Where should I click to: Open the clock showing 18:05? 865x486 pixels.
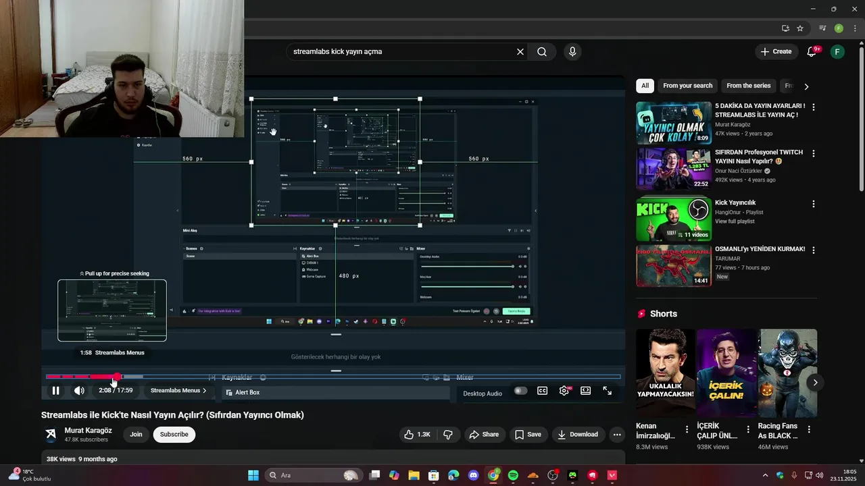[845, 475]
